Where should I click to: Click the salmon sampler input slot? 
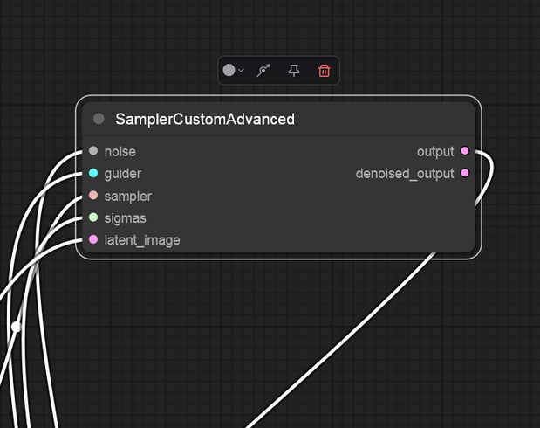pyautogui.click(x=93, y=195)
